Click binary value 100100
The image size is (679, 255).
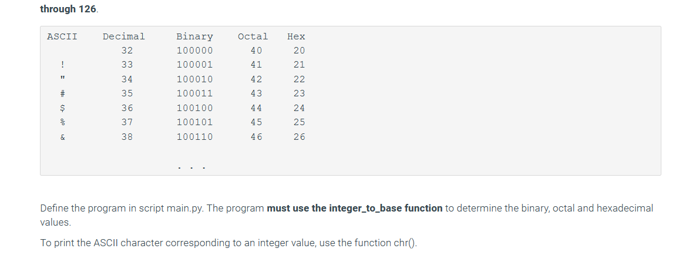194,108
